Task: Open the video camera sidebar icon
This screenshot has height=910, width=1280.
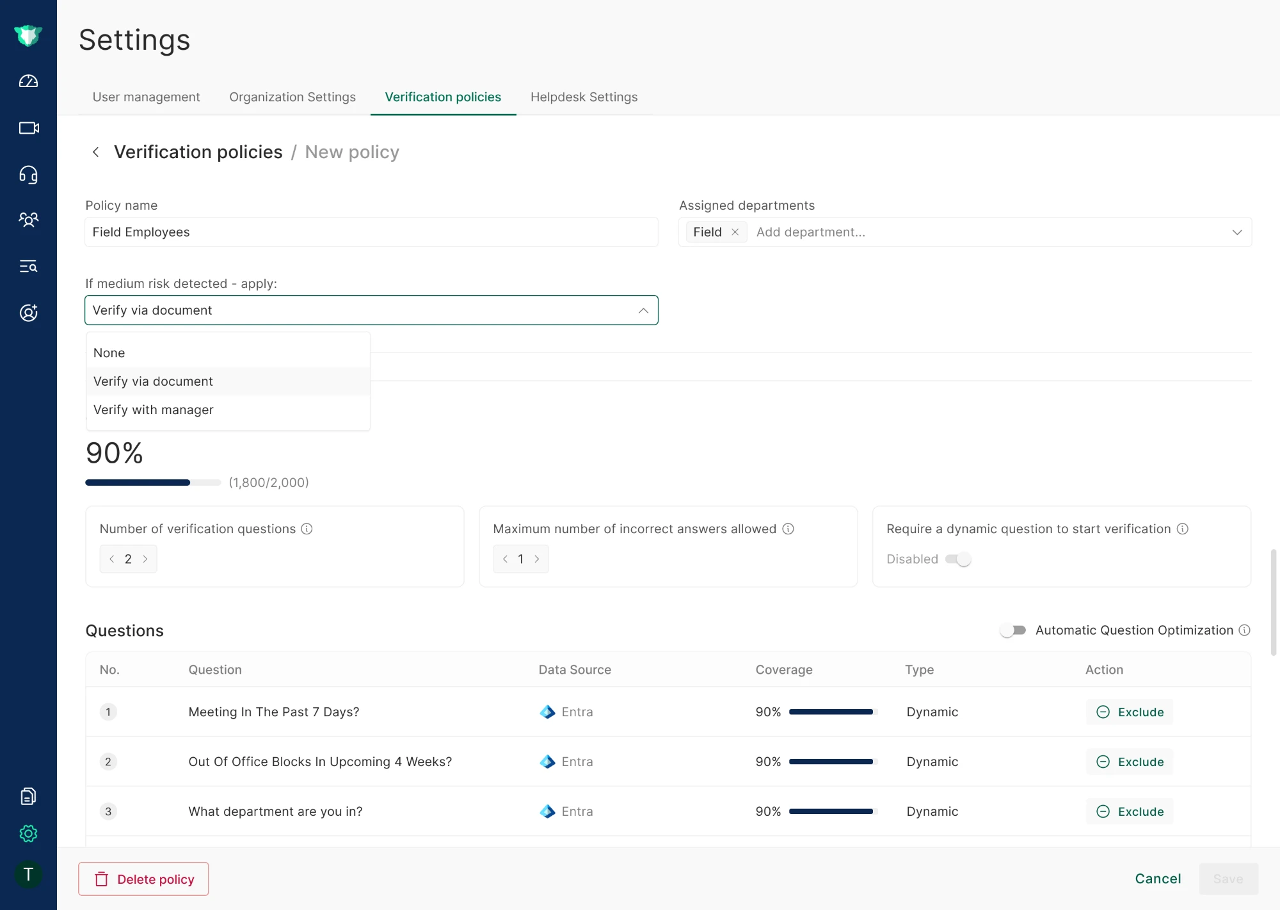Action: [x=28, y=128]
